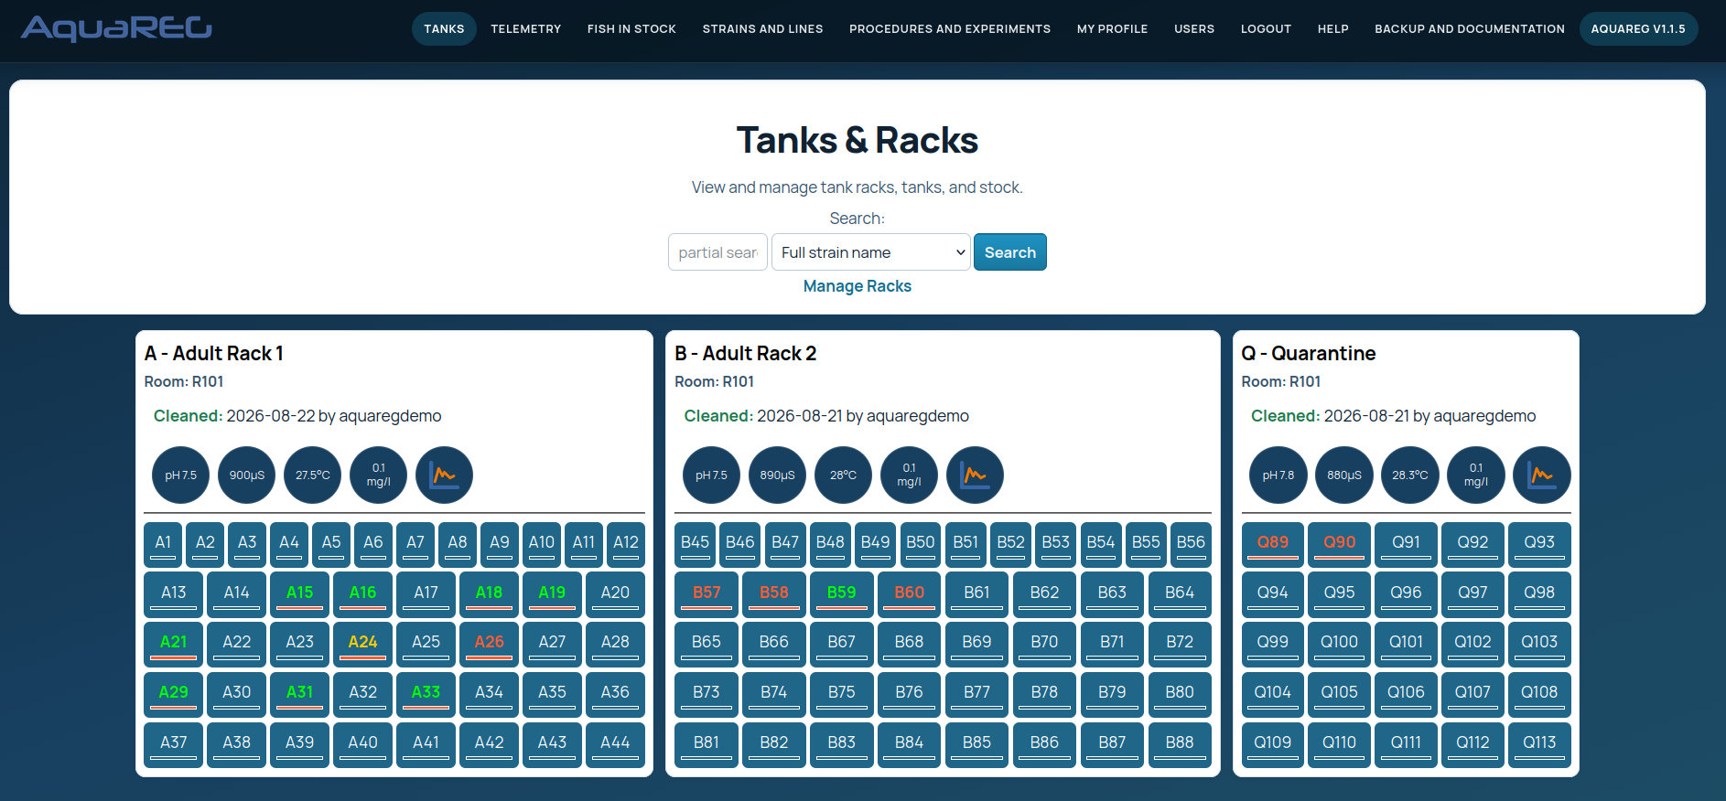Click the 27.5°C temperature badge in Rack A

point(312,475)
